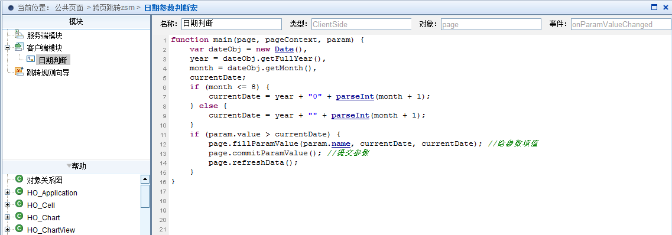Expand the HO_Application node
The height and width of the screenshot is (235, 672).
pos(7,192)
